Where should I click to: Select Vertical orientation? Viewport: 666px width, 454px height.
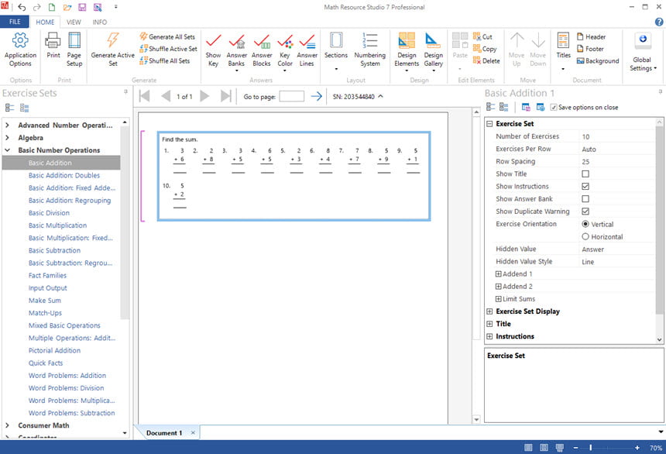coord(585,224)
